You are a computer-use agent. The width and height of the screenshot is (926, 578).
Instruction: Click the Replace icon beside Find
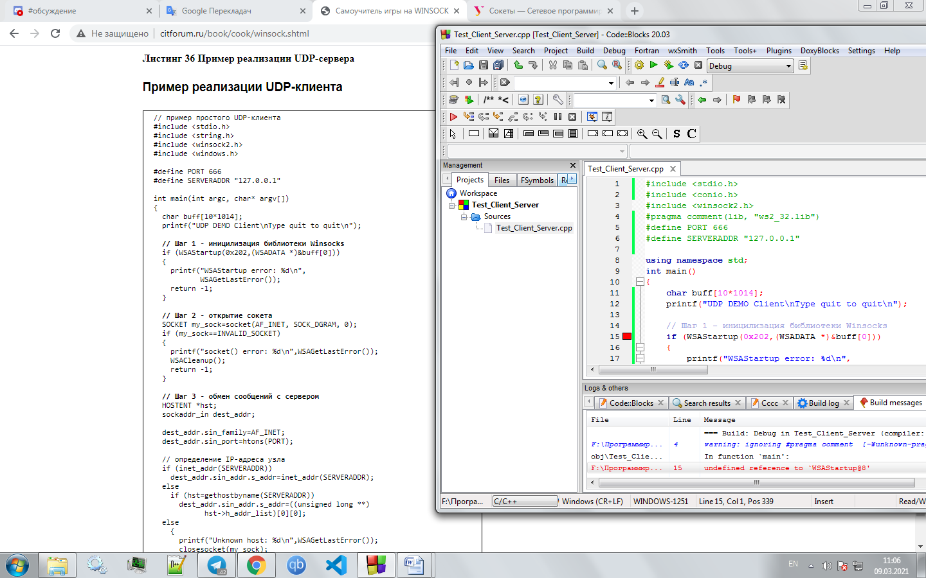617,66
